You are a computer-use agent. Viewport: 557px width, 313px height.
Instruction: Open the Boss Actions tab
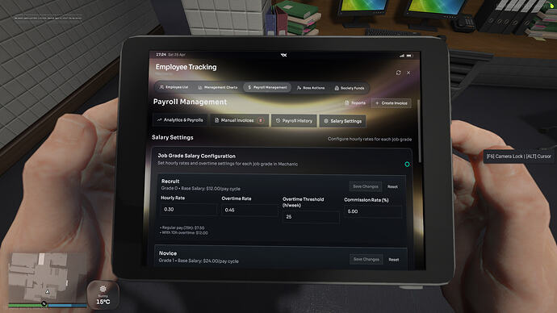click(311, 88)
